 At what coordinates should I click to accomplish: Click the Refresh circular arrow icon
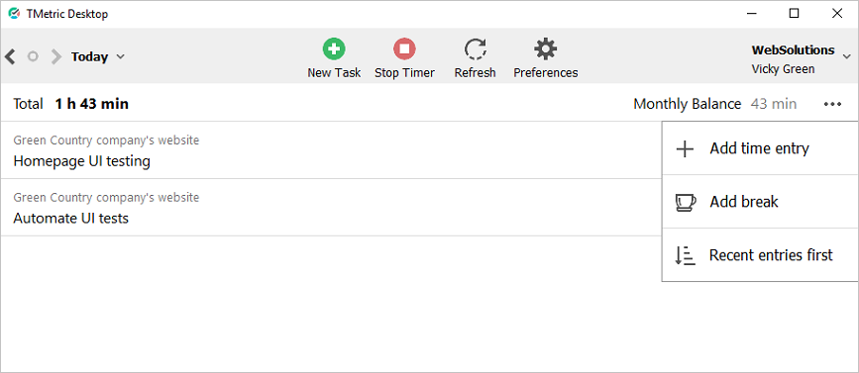coord(475,48)
